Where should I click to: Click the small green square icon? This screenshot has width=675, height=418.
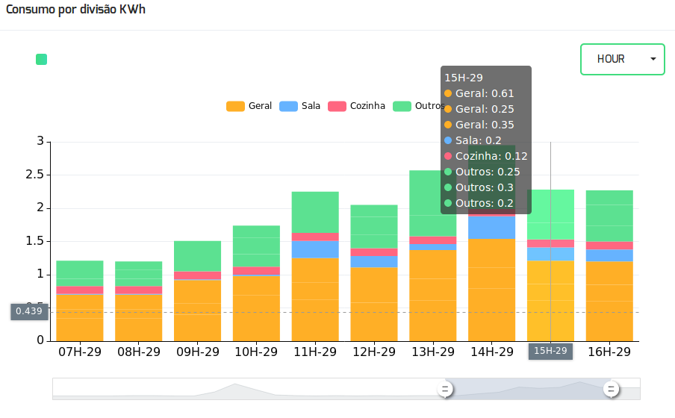[41, 60]
